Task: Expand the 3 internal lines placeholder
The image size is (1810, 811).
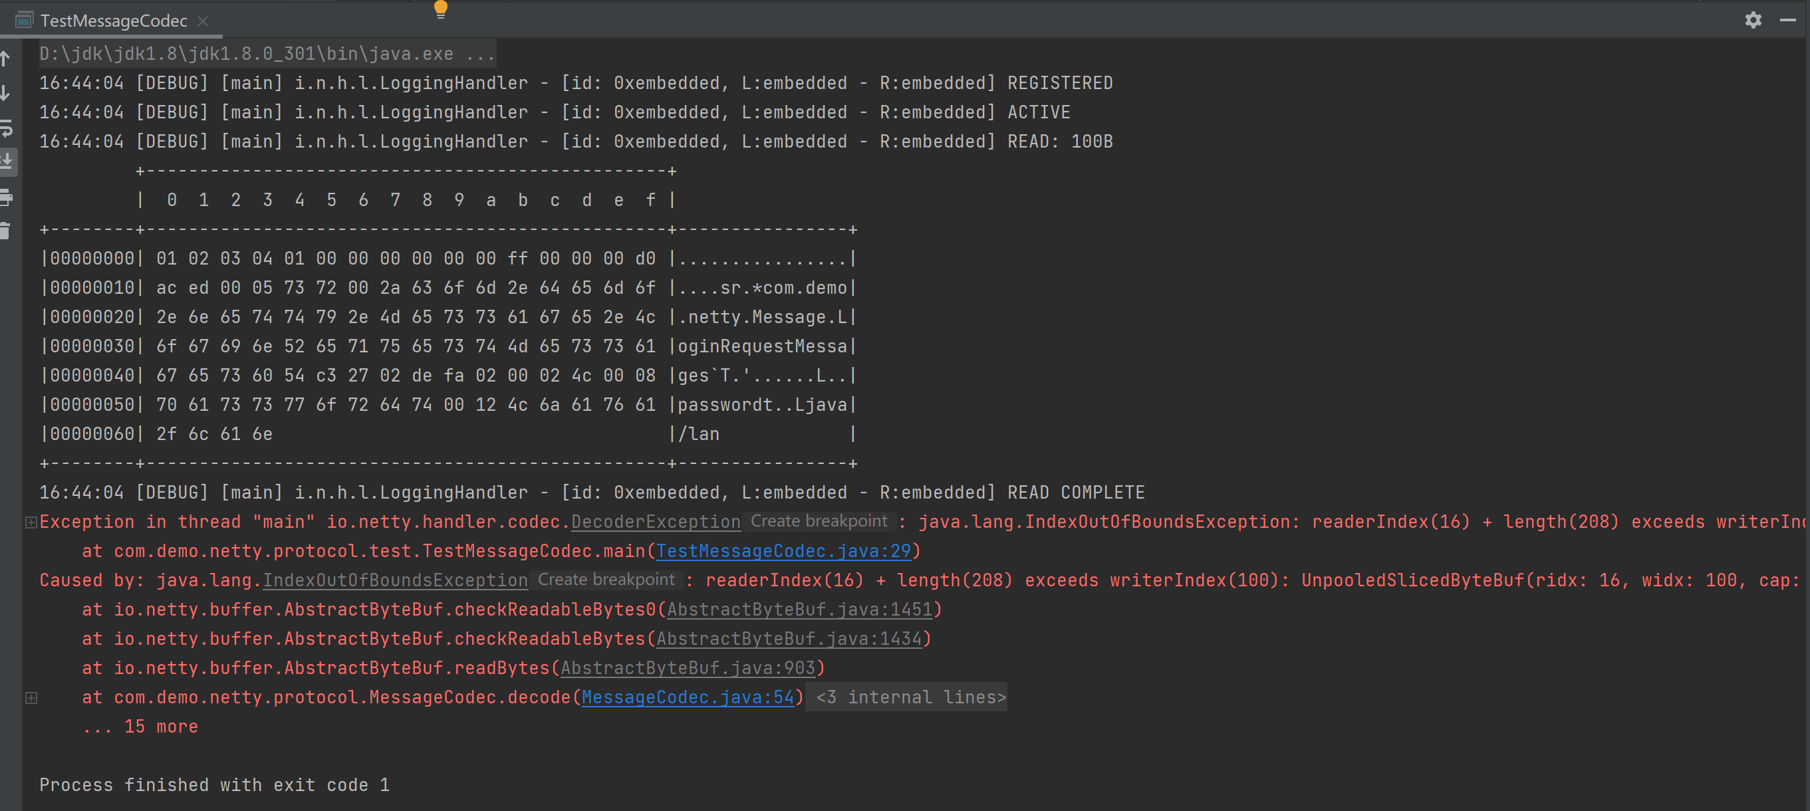Action: point(910,698)
